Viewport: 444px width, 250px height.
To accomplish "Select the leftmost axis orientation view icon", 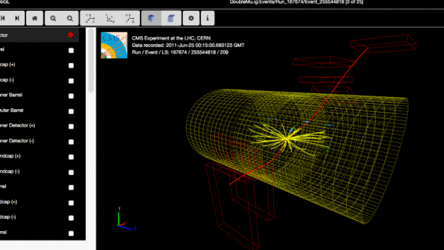I will point(90,18).
